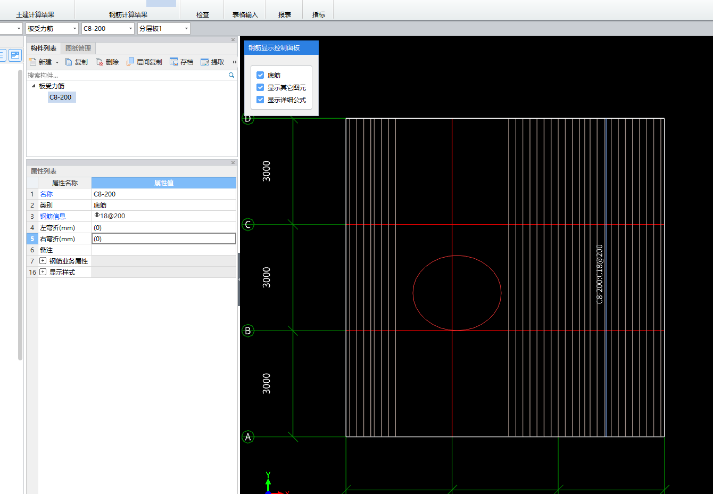Screen dimensions: 713x494
Task: Click the 属性名称 column header
Action: click(x=65, y=183)
